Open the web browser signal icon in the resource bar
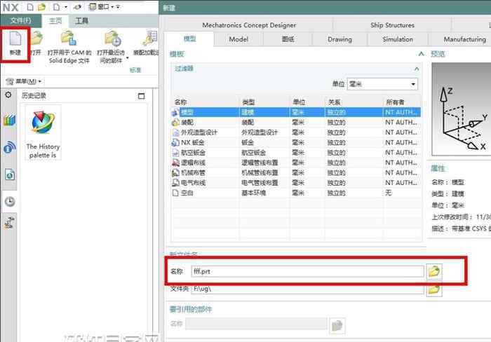Viewport: 491px width, 342px height. pos(9,147)
